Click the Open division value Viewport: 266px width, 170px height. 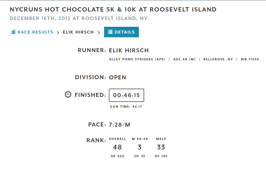[118, 77]
